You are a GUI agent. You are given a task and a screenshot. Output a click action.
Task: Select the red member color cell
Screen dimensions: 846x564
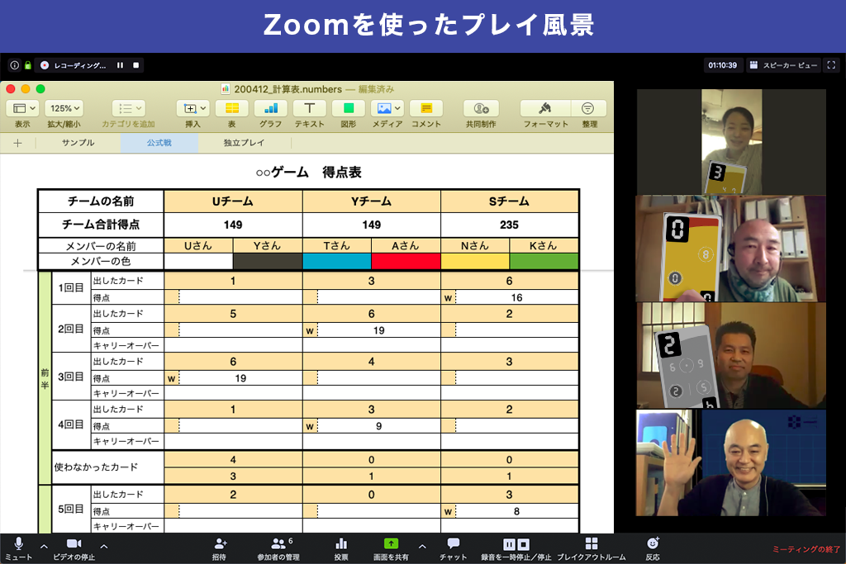(x=406, y=261)
